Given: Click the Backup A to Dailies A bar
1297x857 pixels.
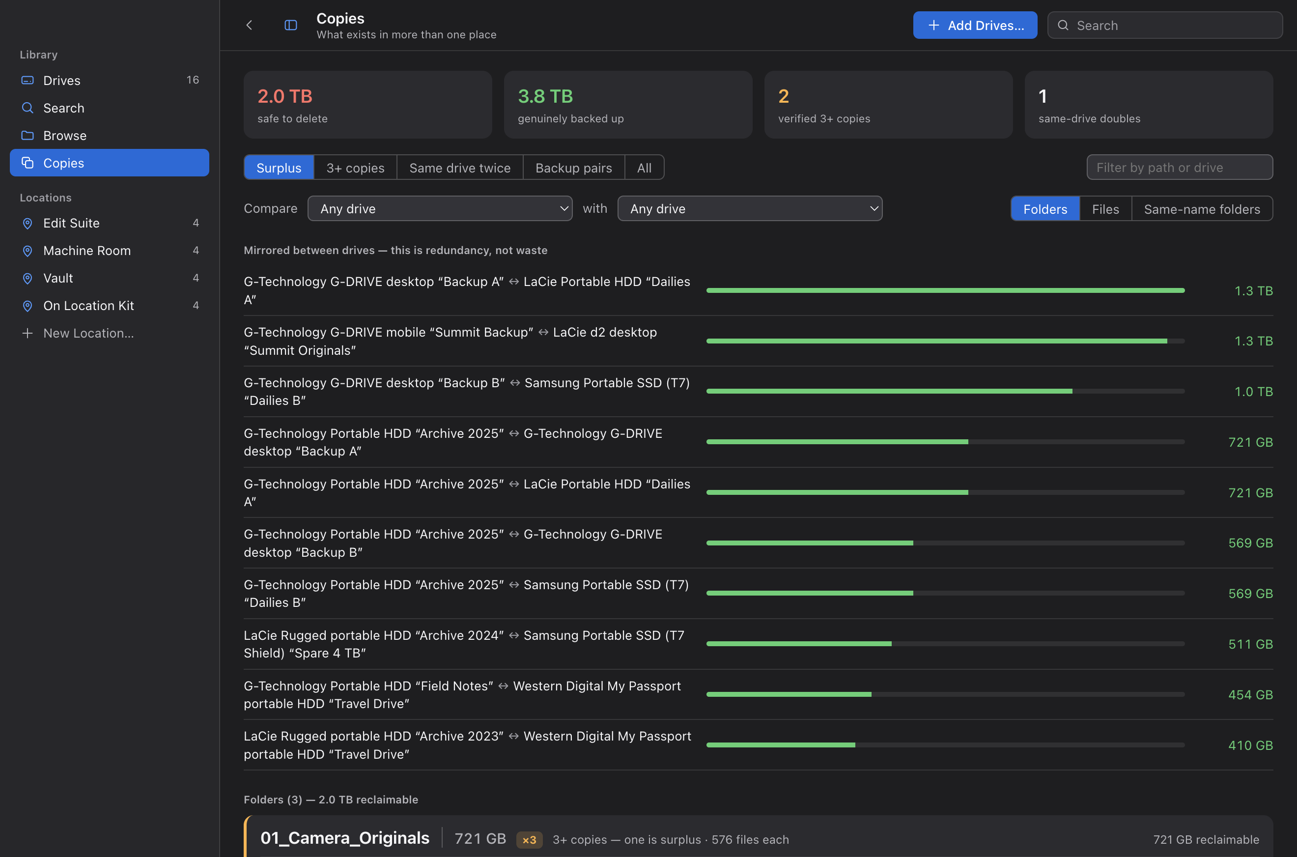Looking at the screenshot, I should (945, 291).
